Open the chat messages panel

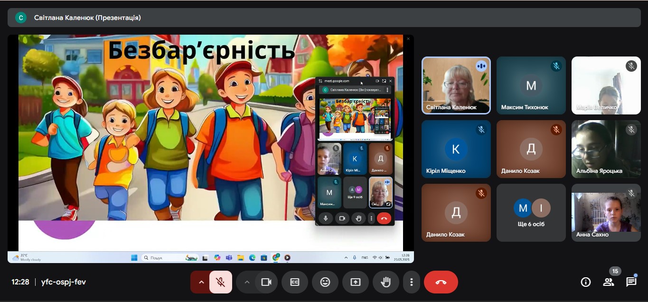pyautogui.click(x=631, y=282)
